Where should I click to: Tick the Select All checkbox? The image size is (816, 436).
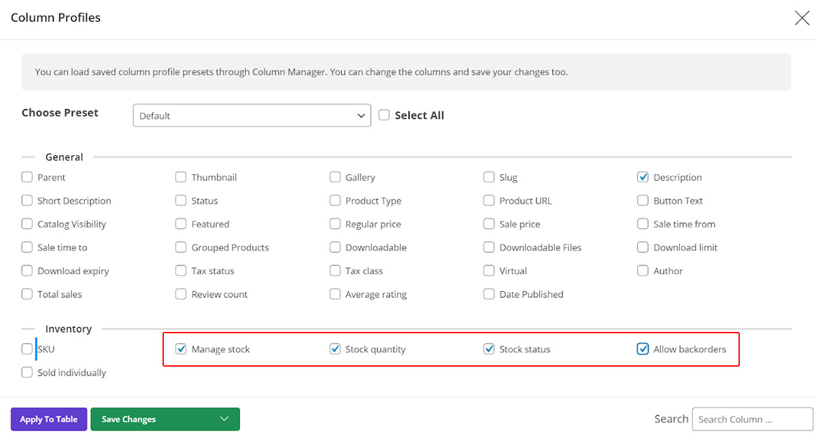pyautogui.click(x=384, y=116)
